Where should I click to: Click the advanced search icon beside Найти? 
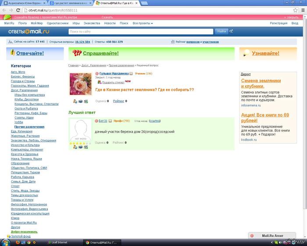[231, 31]
